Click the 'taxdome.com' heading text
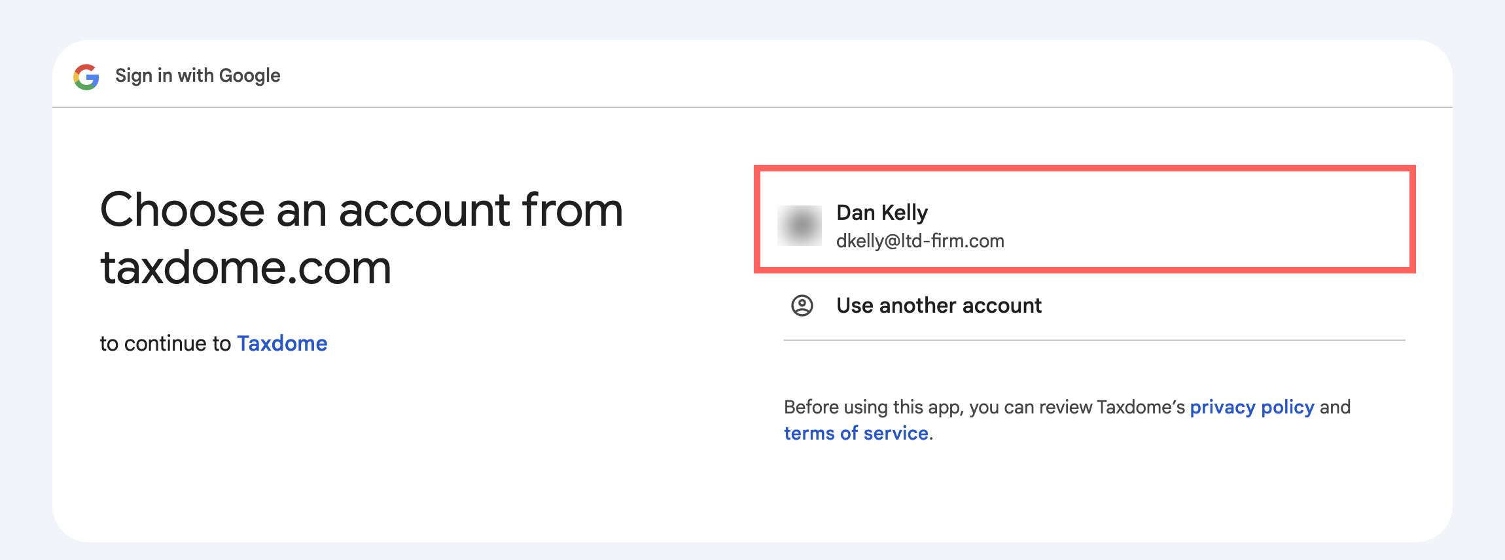1505x560 pixels. (x=246, y=268)
